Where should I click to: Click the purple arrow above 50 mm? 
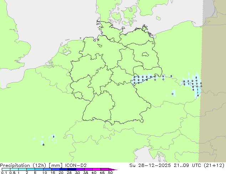pos(113,169)
